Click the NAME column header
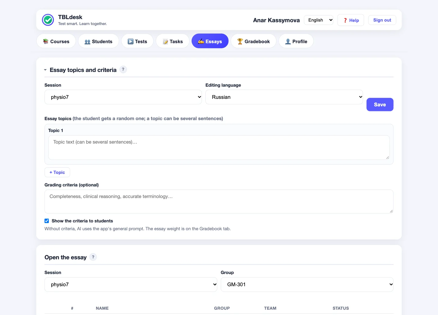 point(102,308)
